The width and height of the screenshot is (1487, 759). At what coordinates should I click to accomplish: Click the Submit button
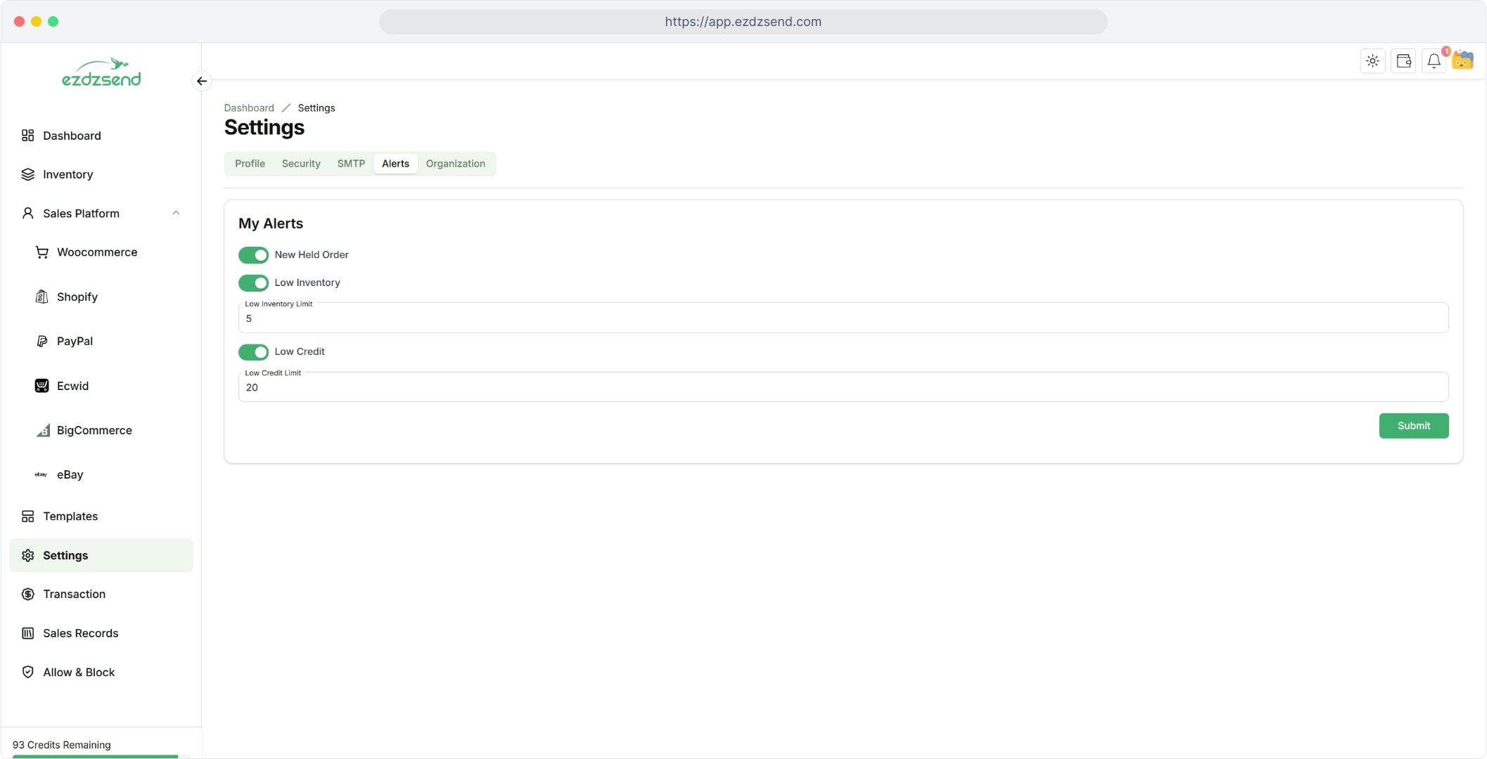(x=1413, y=426)
